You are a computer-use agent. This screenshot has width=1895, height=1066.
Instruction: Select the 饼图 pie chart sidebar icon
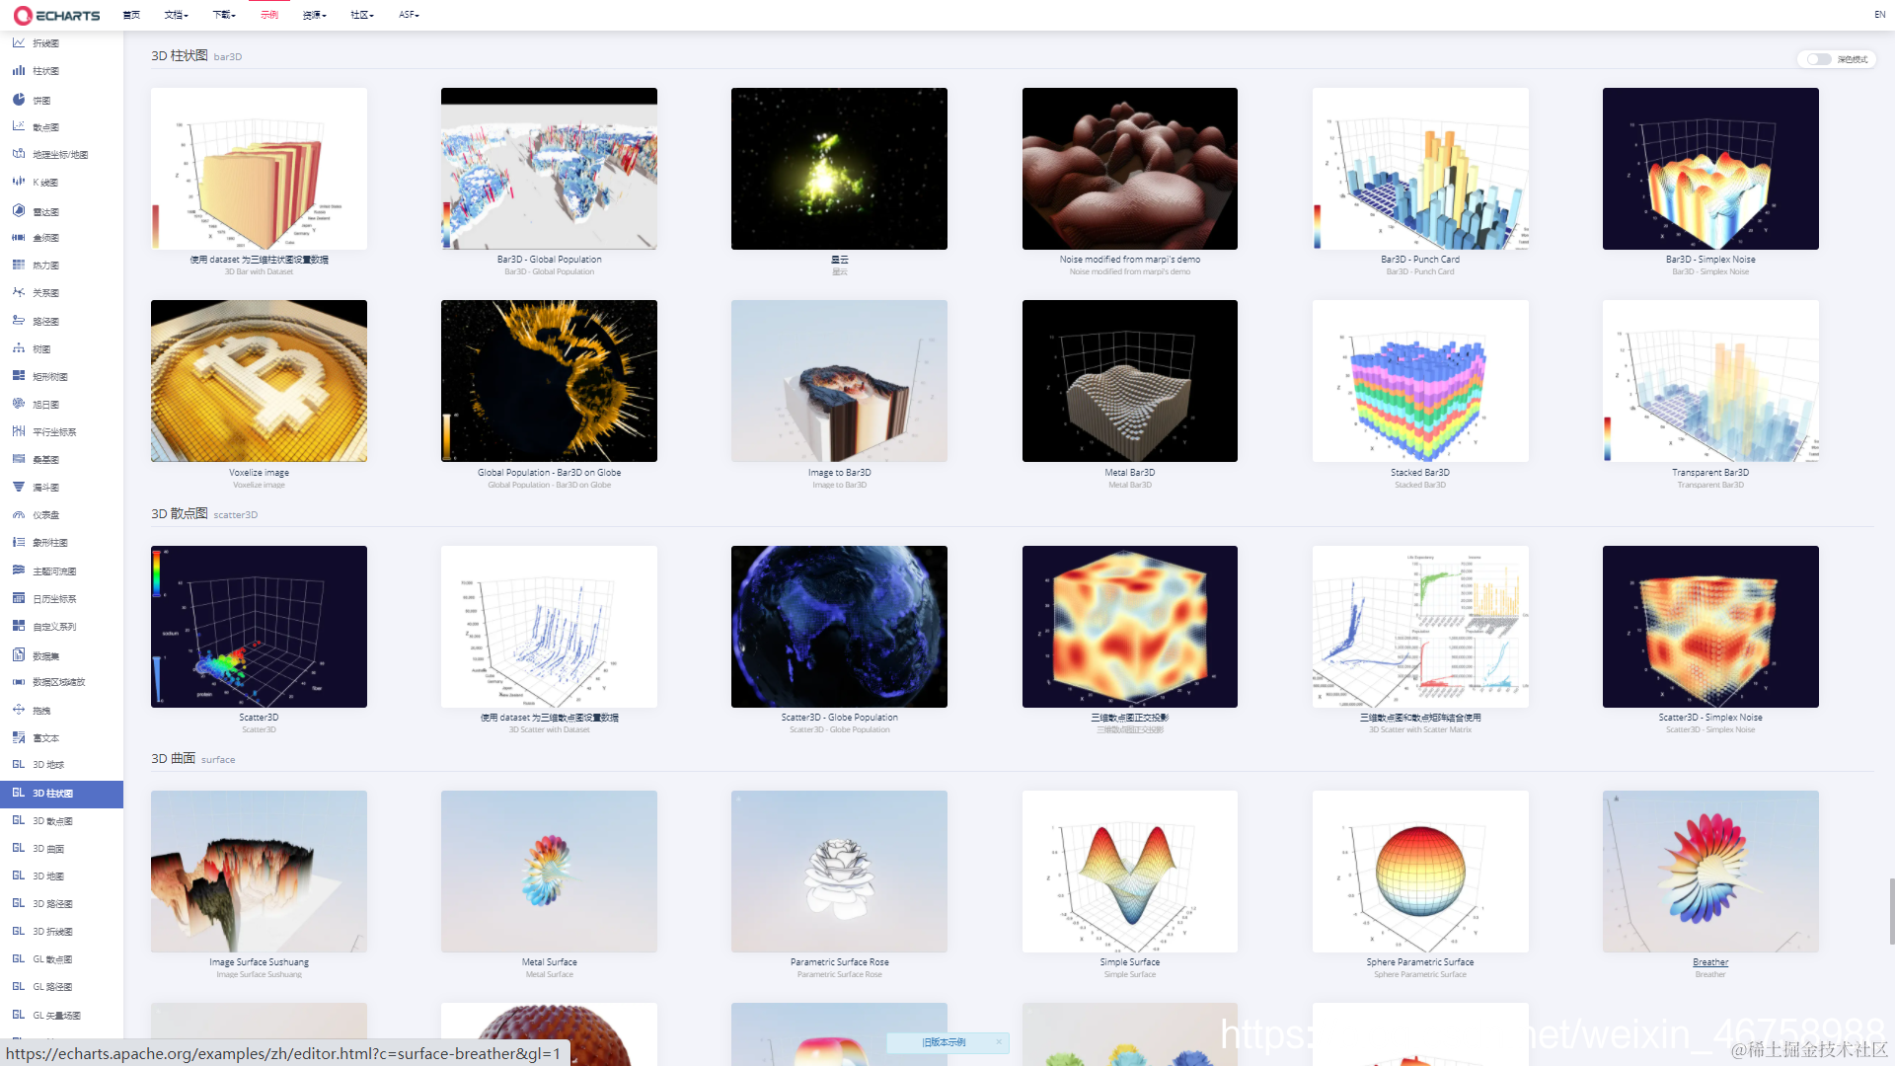click(x=19, y=100)
